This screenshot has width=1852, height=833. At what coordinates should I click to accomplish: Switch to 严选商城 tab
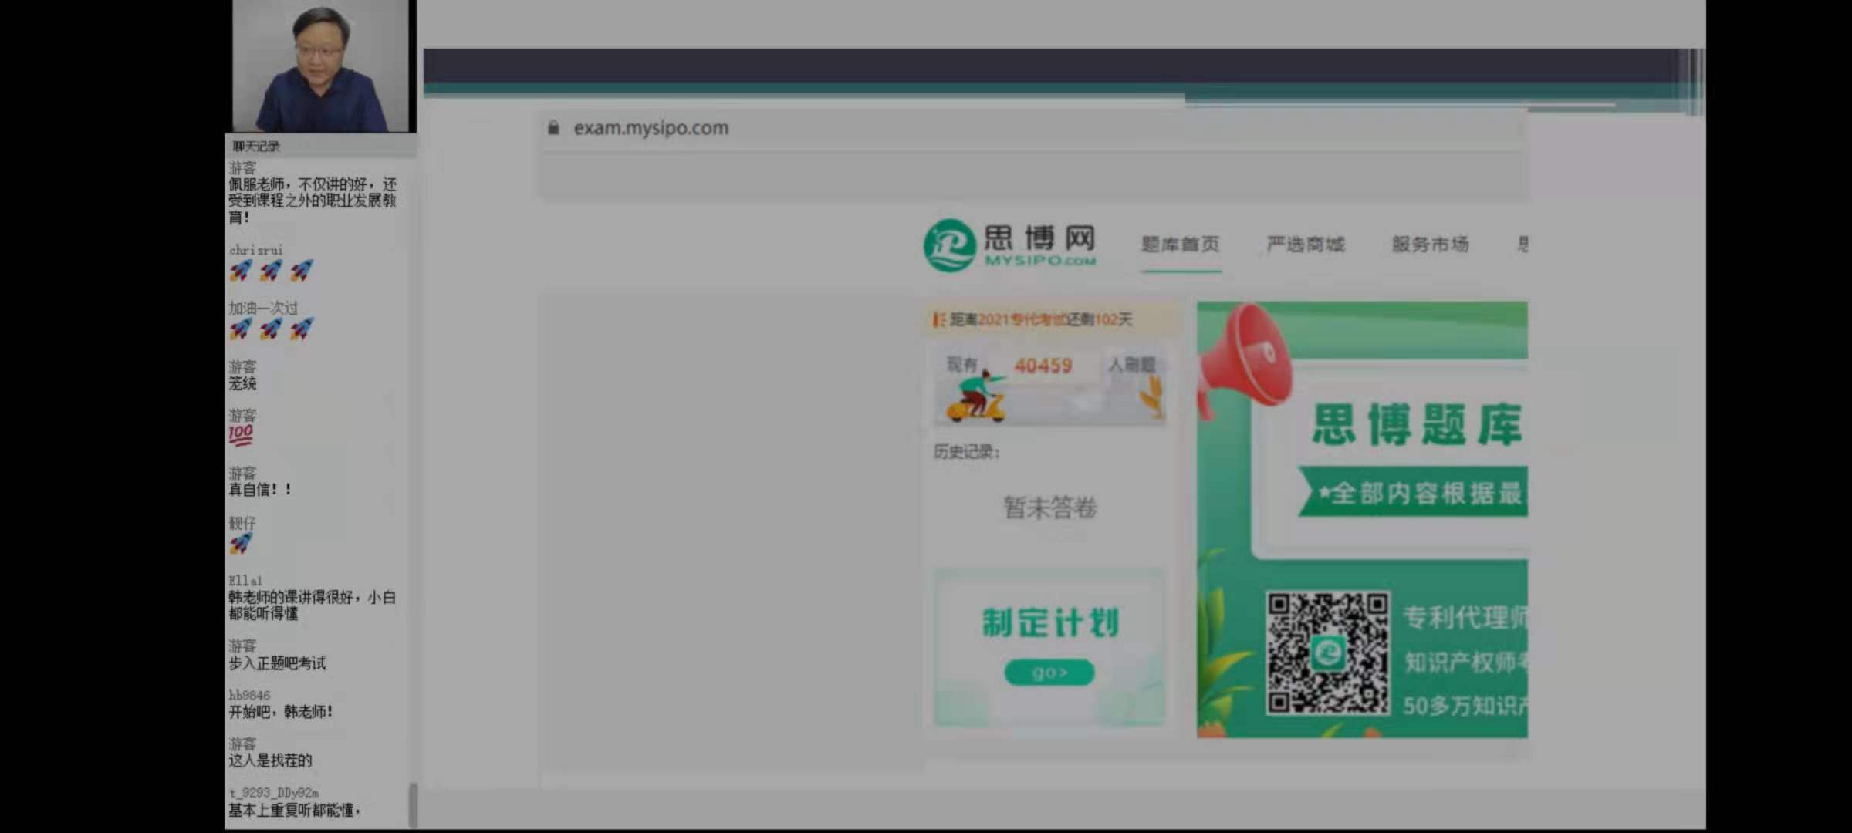coord(1305,245)
